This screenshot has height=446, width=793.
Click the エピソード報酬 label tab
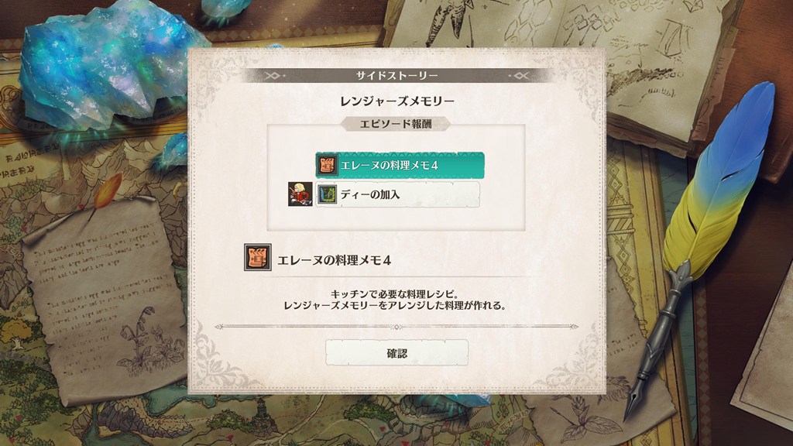[x=396, y=124]
